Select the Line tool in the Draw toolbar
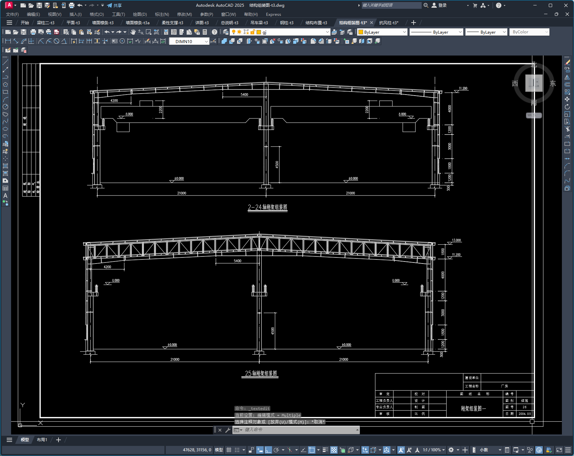The width and height of the screenshot is (574, 456). (x=5, y=62)
